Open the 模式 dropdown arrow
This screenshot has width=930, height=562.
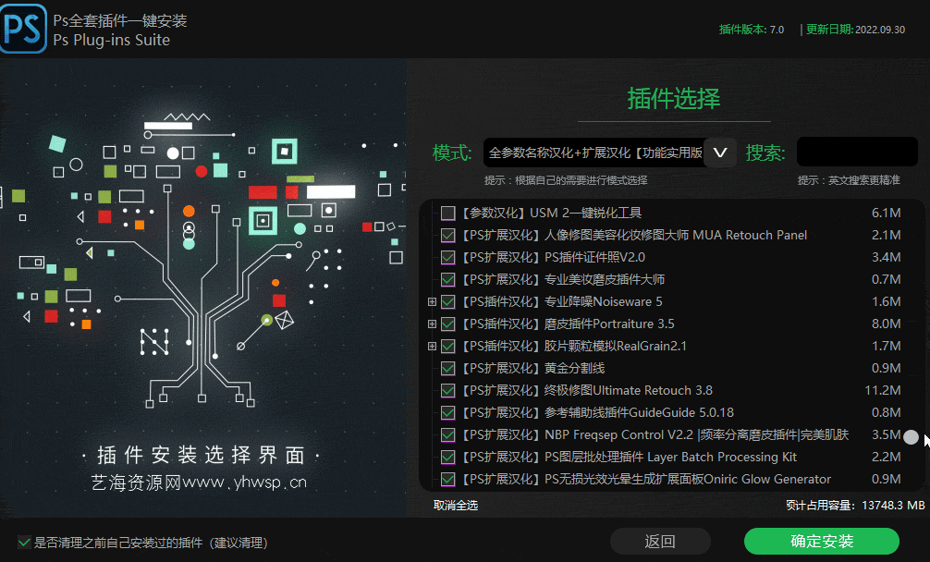pyautogui.click(x=720, y=153)
